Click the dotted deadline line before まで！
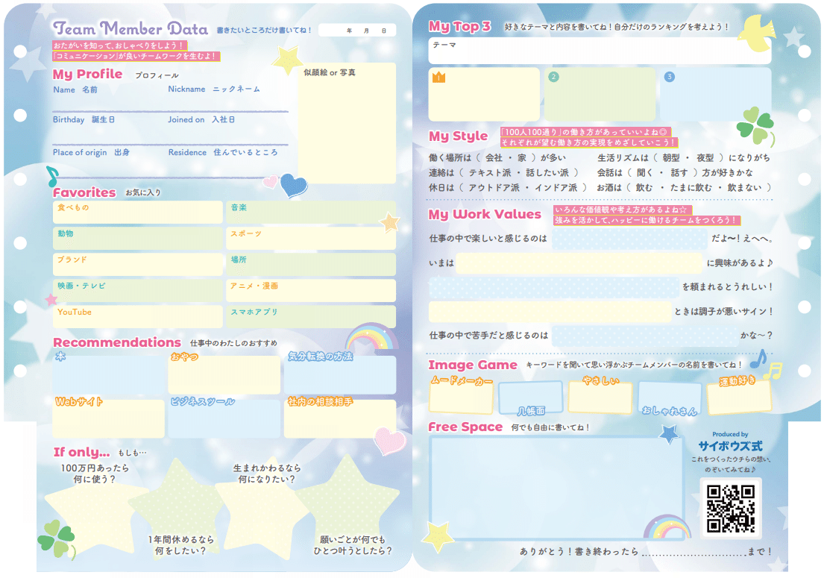The width and height of the screenshot is (827, 578). pos(693,553)
